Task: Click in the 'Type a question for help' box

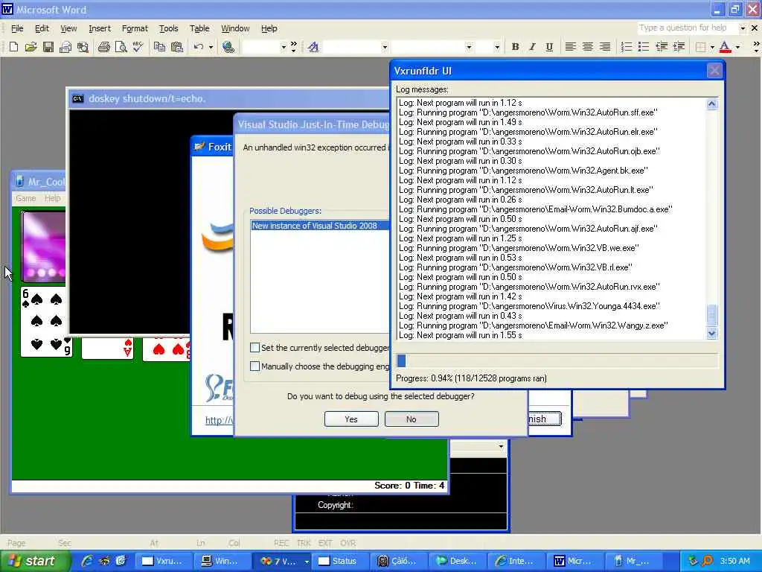Action: [687, 28]
